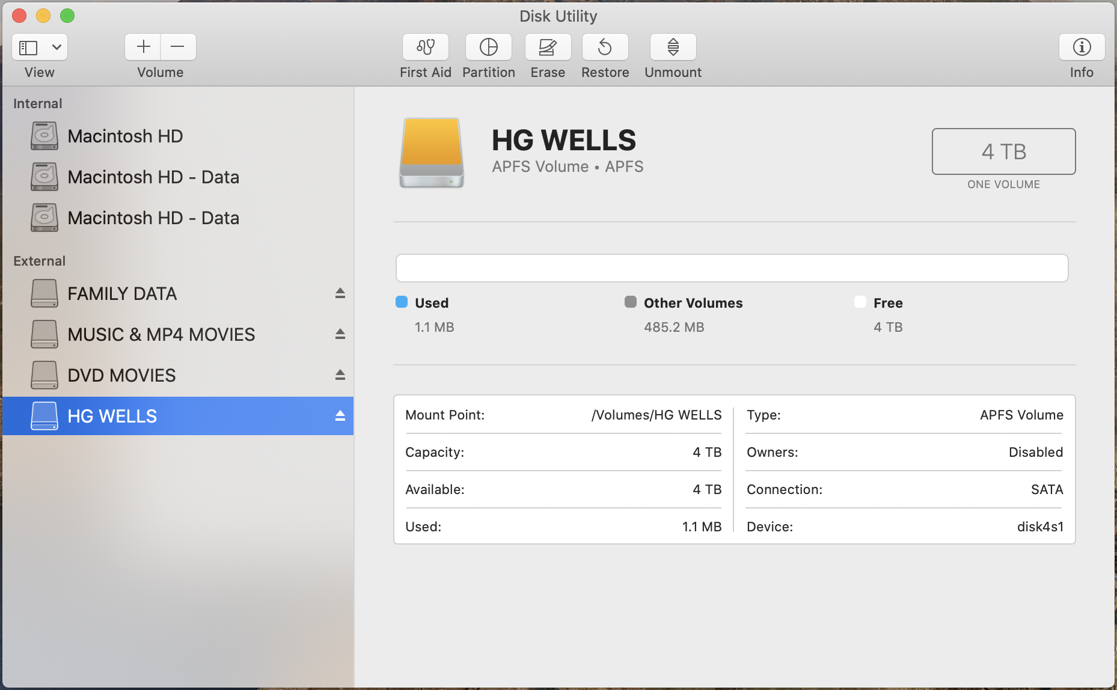Click the device value disk4s1
1117x690 pixels.
pyautogui.click(x=1040, y=527)
